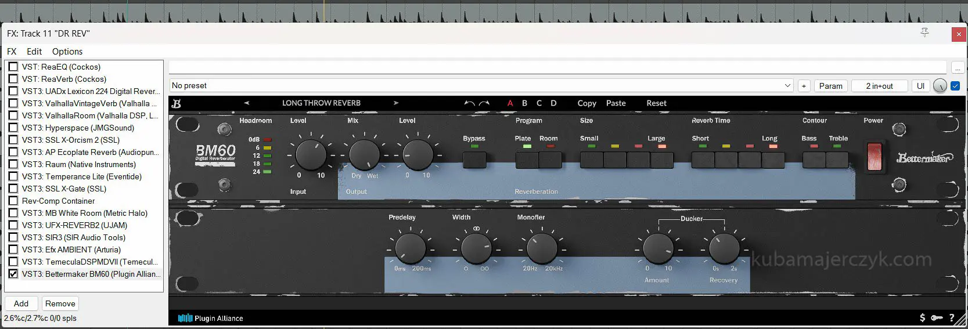Open the plus preset menu button

pyautogui.click(x=804, y=86)
